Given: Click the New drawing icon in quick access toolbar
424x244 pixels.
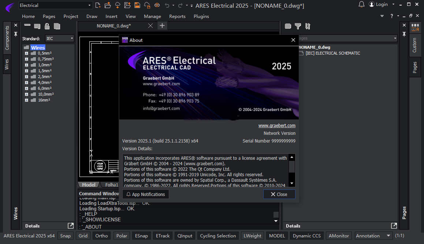Looking at the screenshot, I should point(98,5).
